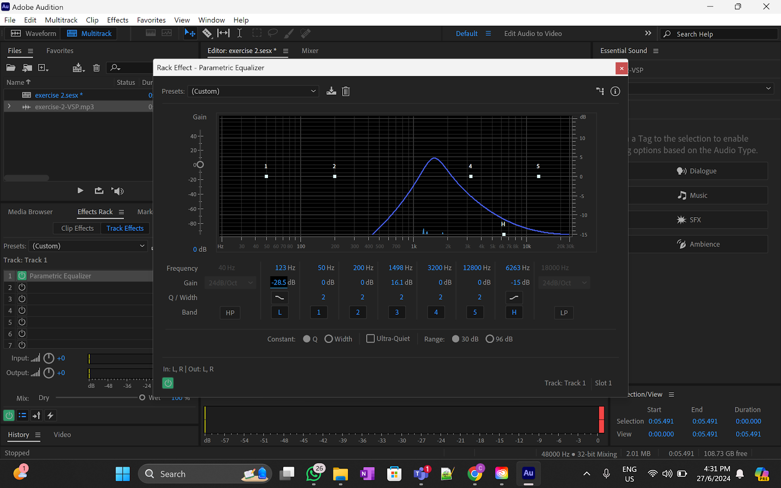Click the Apply lightning icon in Effects Rack
Screen dimensions: 781x488
tap(50, 415)
